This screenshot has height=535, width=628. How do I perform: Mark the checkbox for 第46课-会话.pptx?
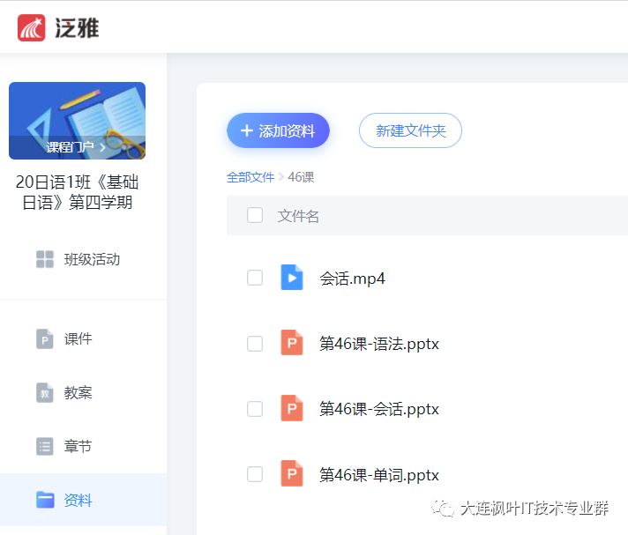tap(255, 409)
